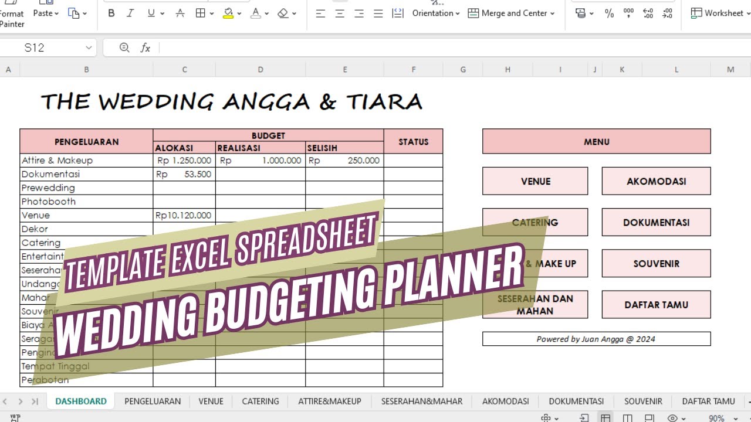Increase decimal places

[648, 13]
